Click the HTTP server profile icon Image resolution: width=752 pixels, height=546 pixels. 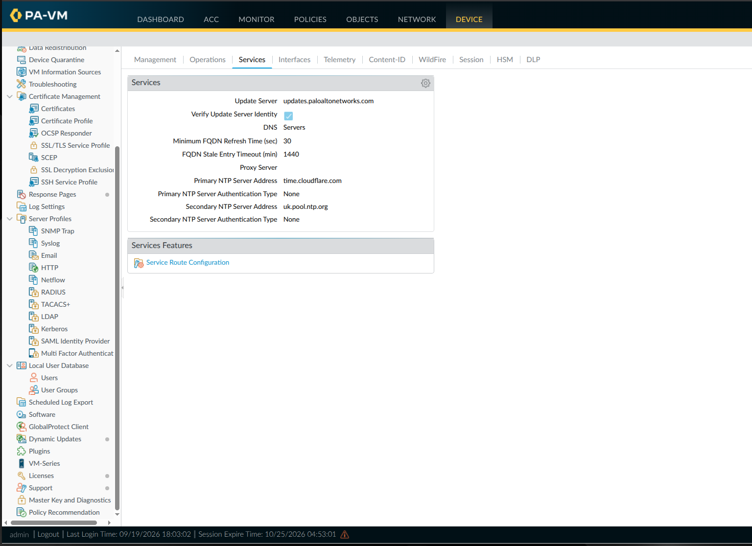pos(33,268)
